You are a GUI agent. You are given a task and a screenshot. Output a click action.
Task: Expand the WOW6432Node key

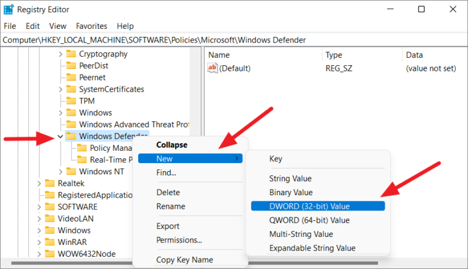point(39,254)
